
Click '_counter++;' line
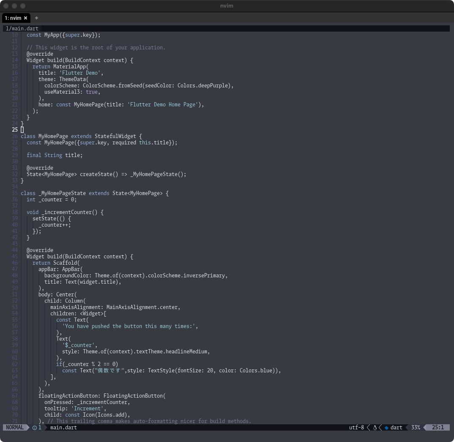(55, 225)
